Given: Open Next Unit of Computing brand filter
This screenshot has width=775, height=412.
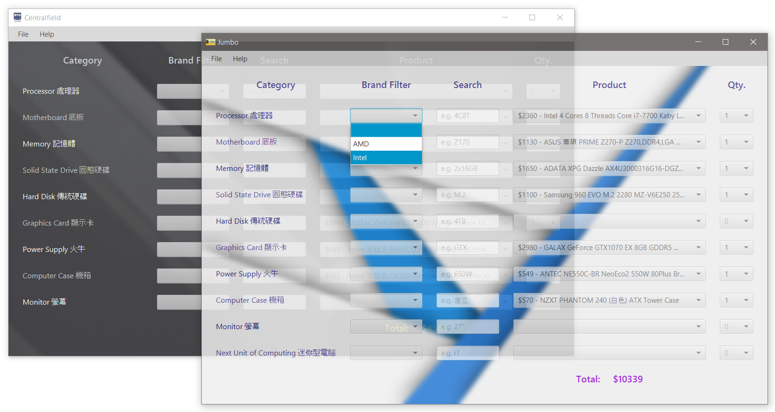Looking at the screenshot, I should pyautogui.click(x=386, y=353).
